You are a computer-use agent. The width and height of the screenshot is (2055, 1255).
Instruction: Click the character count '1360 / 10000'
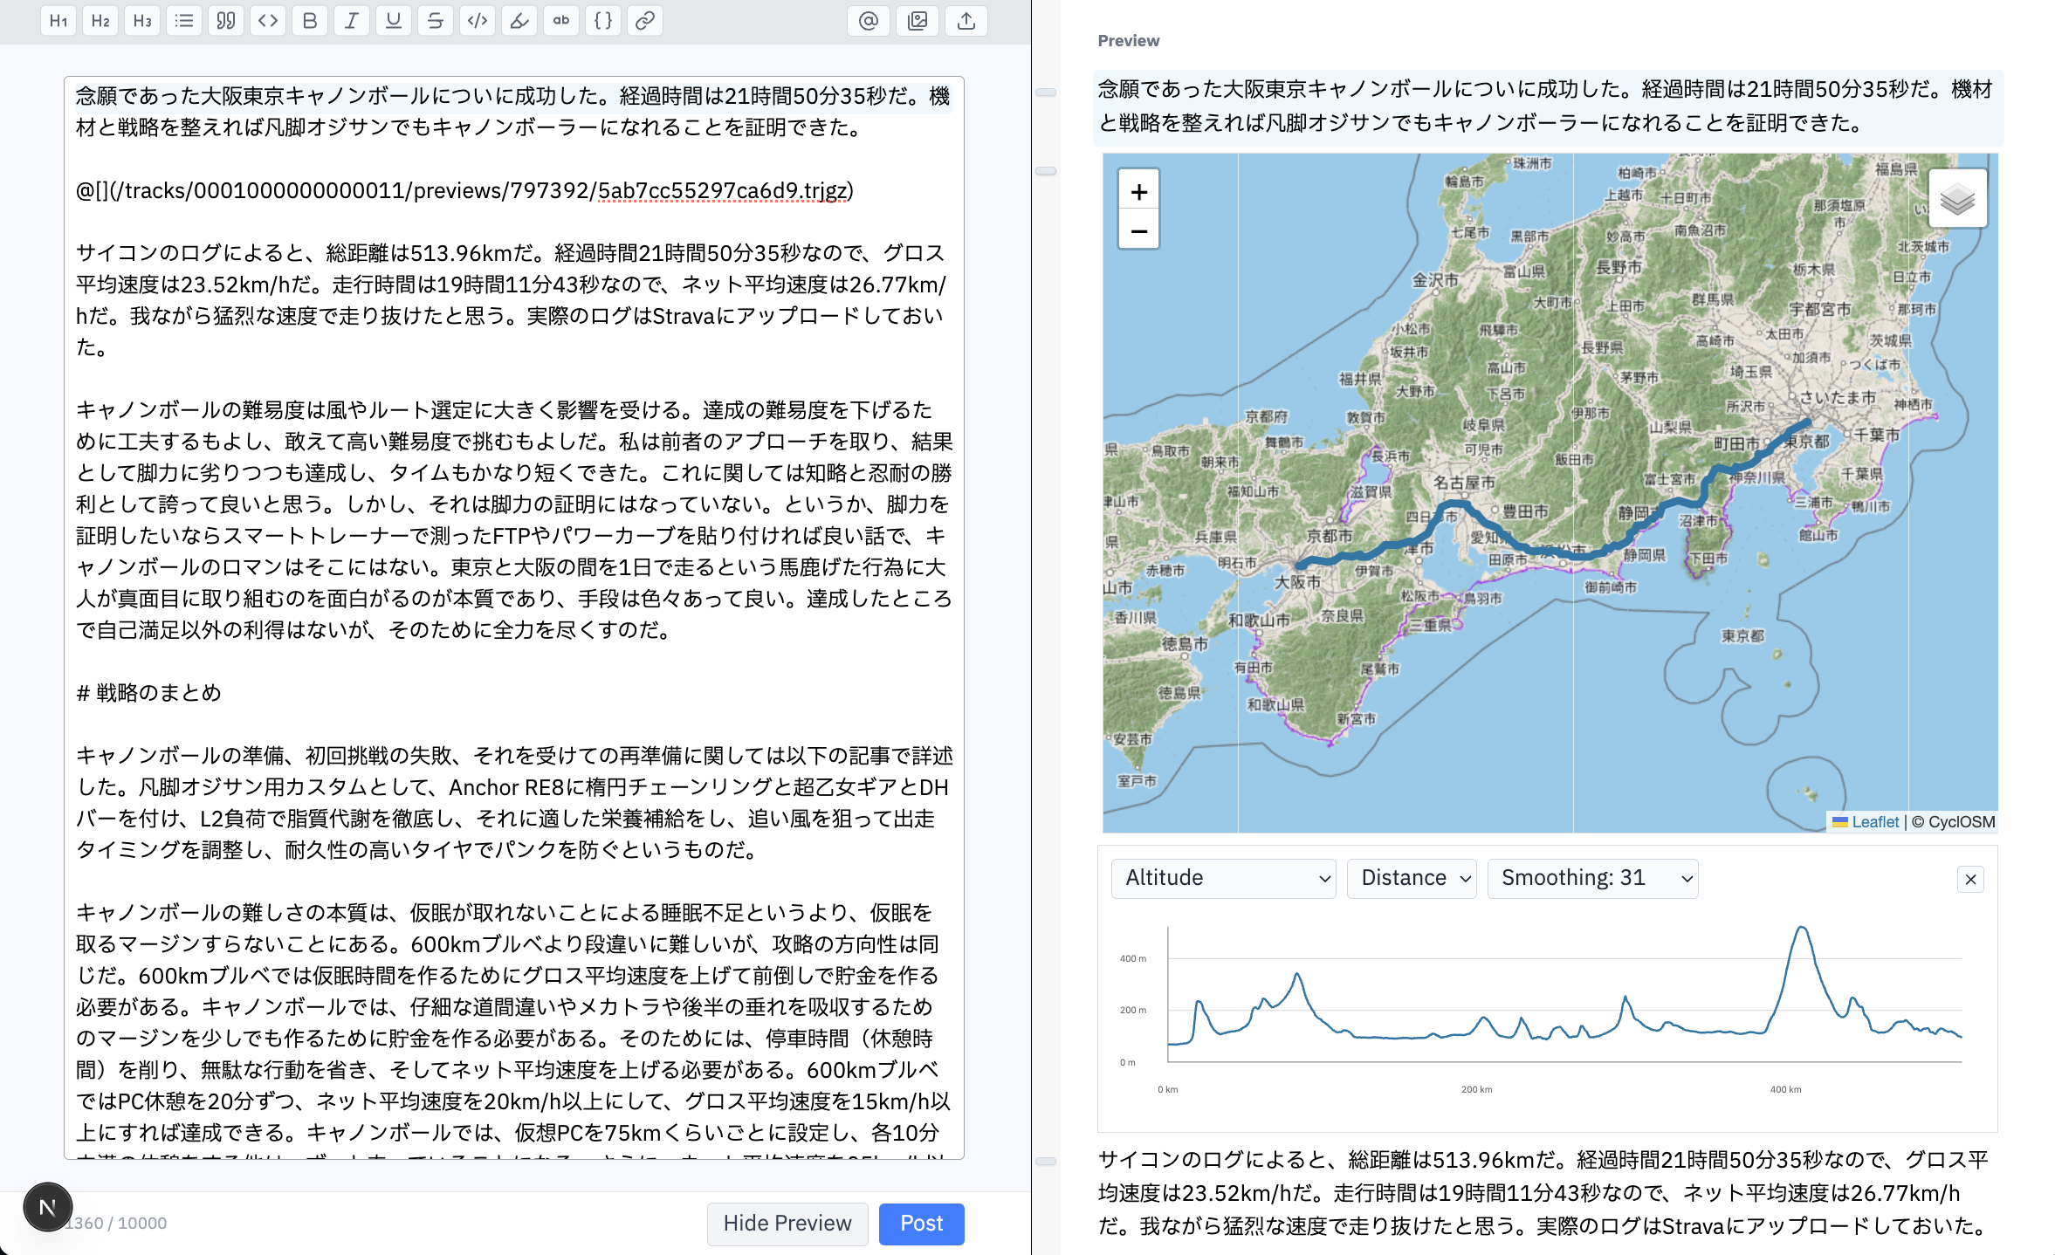click(119, 1224)
